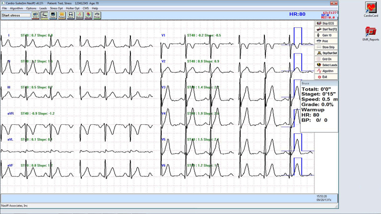Click the Save disk toolbar icon

click(70, 15)
